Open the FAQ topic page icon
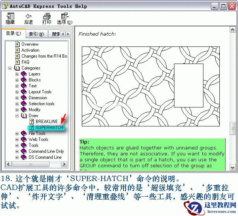This screenshot has width=238, height=216. pos(17,62)
